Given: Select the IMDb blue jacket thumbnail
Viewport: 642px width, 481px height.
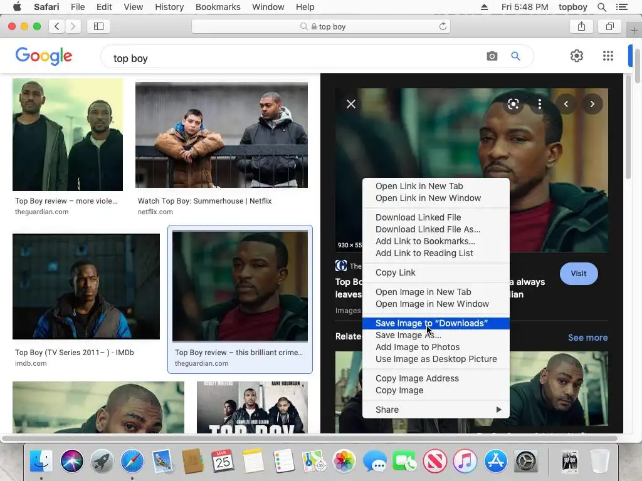Looking at the screenshot, I should (86, 286).
